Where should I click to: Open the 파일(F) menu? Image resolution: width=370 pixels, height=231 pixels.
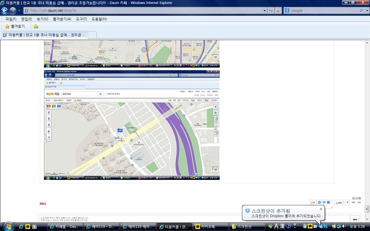11,19
